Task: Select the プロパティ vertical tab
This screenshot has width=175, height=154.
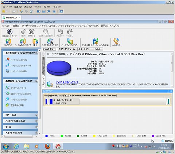Action: [43, 82]
